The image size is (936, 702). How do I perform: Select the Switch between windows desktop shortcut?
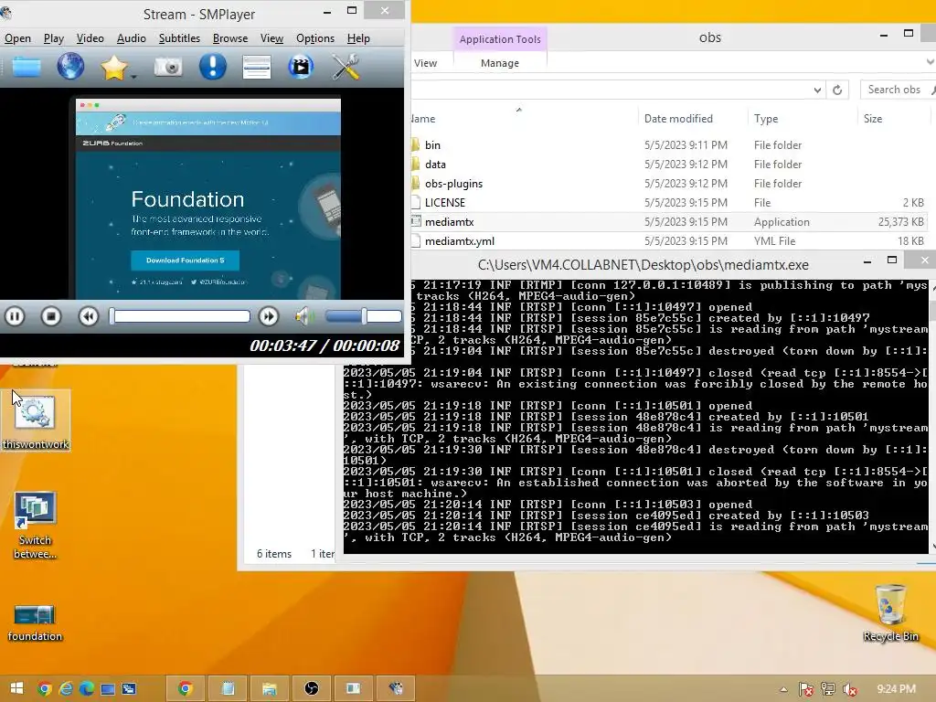coord(36,525)
